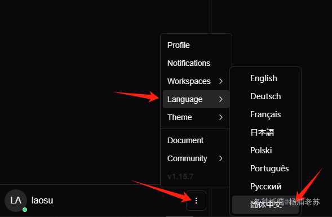Click the LA user avatar
The image size is (332, 217).
pyautogui.click(x=16, y=201)
